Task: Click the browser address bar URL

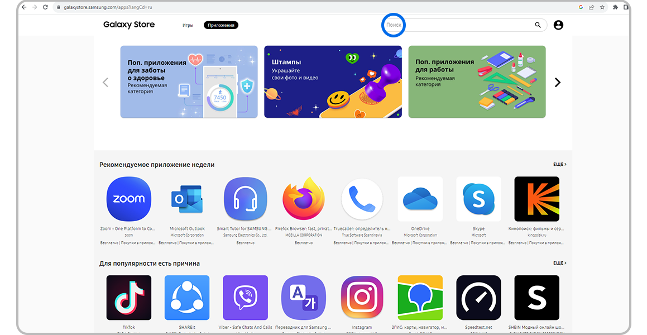Action: [108, 7]
